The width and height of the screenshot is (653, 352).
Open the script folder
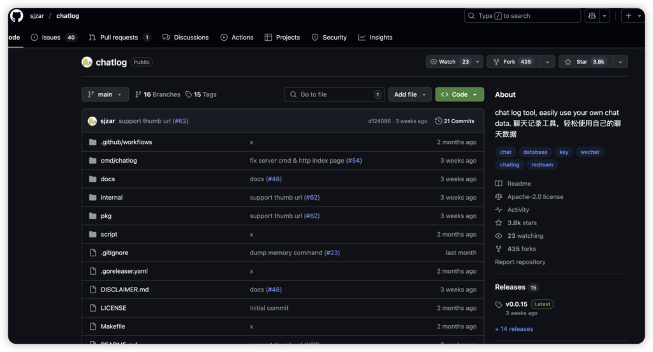pos(108,234)
